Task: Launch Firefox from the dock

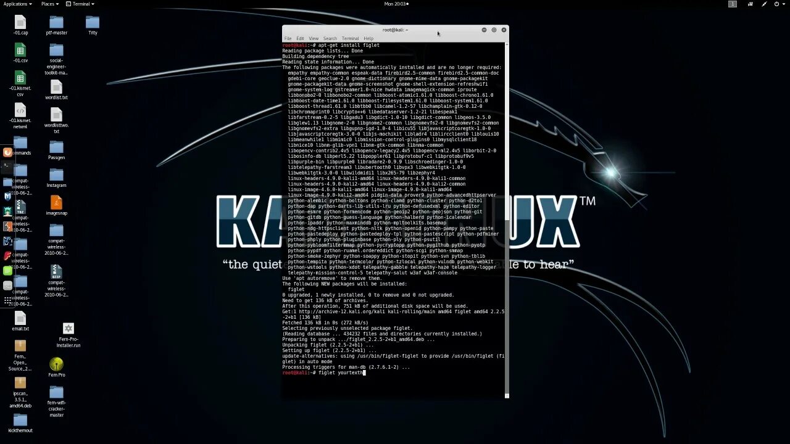Action: [x=7, y=152]
